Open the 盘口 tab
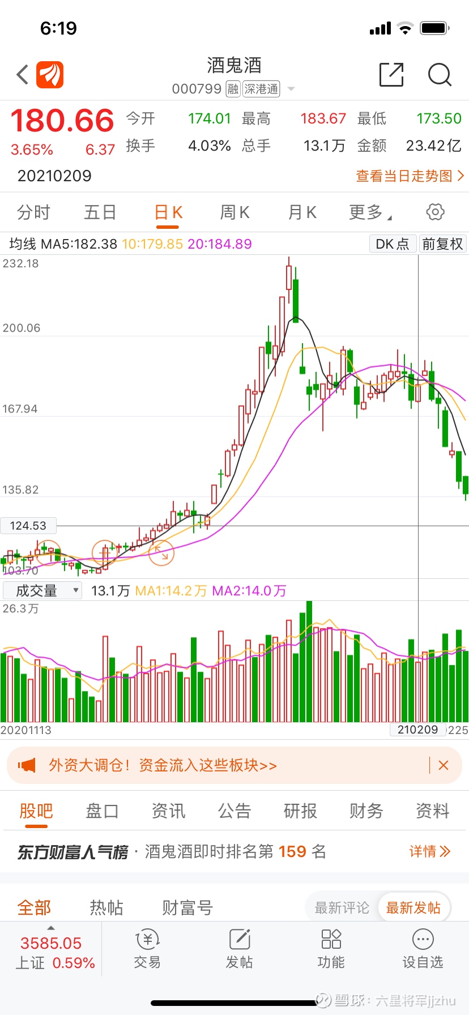 point(102,811)
